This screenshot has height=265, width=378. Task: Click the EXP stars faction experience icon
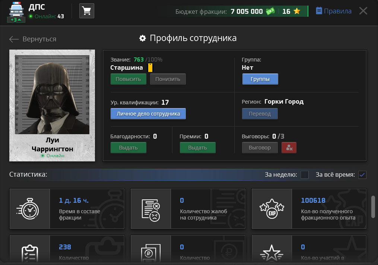[x=271, y=209]
